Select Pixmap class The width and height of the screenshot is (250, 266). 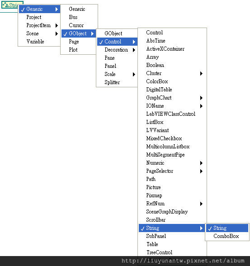tap(172, 195)
